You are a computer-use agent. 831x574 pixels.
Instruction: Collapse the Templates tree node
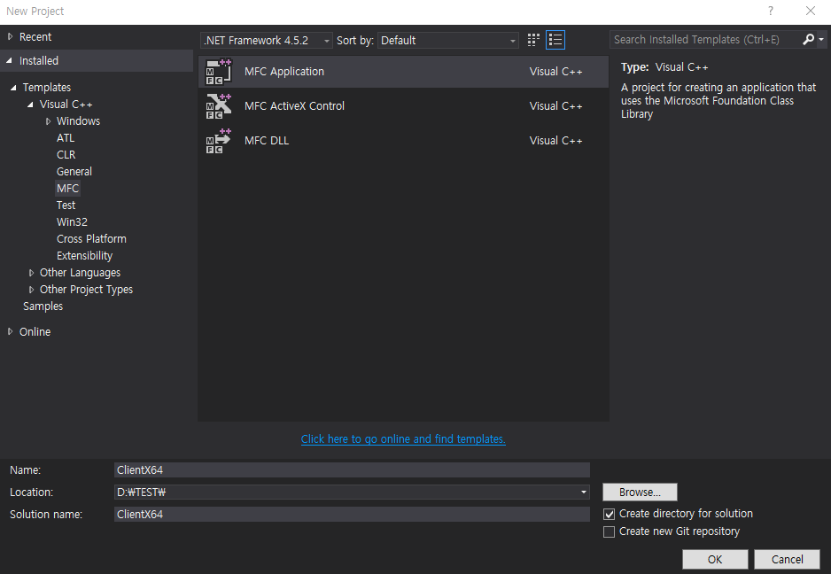(14, 88)
